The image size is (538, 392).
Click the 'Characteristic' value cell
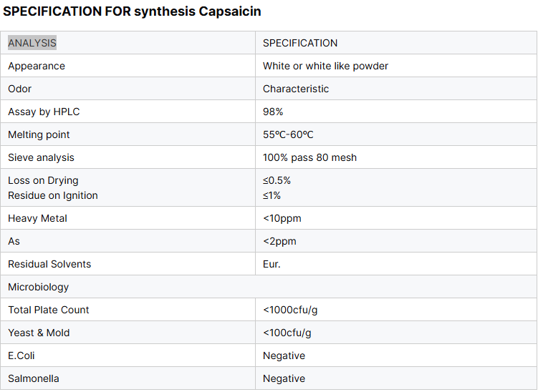point(296,89)
